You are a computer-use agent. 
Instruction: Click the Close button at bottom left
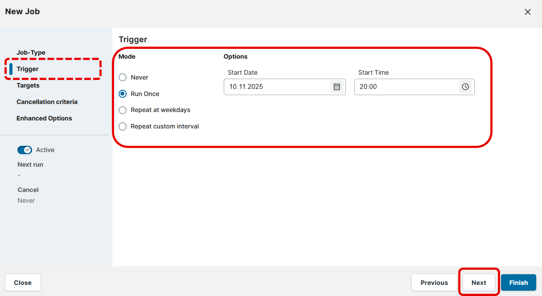[23, 283]
